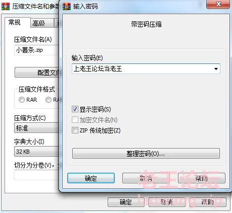232x213 pixels.
Task: Confirm password with the highlighted 确定 button
Action: [91, 178]
